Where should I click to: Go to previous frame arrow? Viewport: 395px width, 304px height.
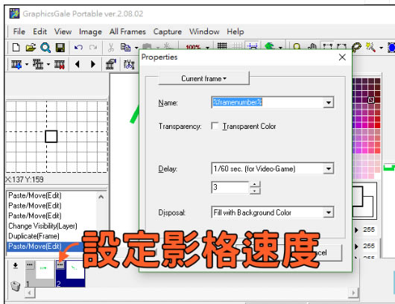point(78,64)
